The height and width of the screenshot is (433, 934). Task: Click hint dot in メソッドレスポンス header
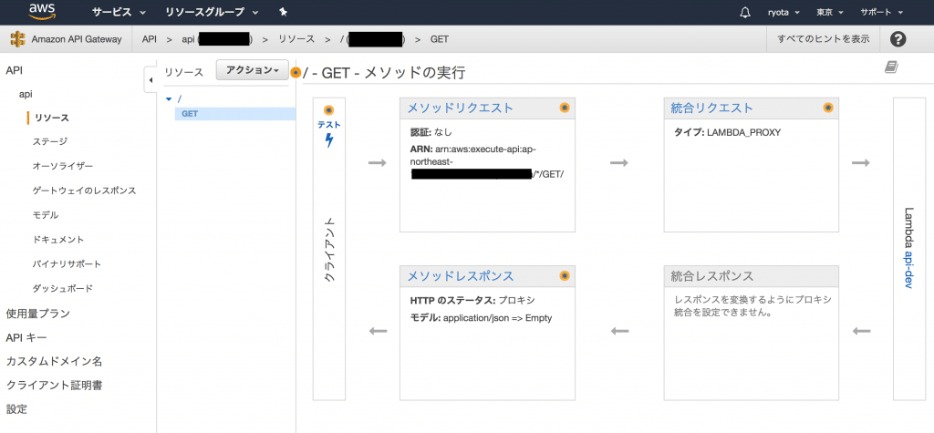click(565, 276)
